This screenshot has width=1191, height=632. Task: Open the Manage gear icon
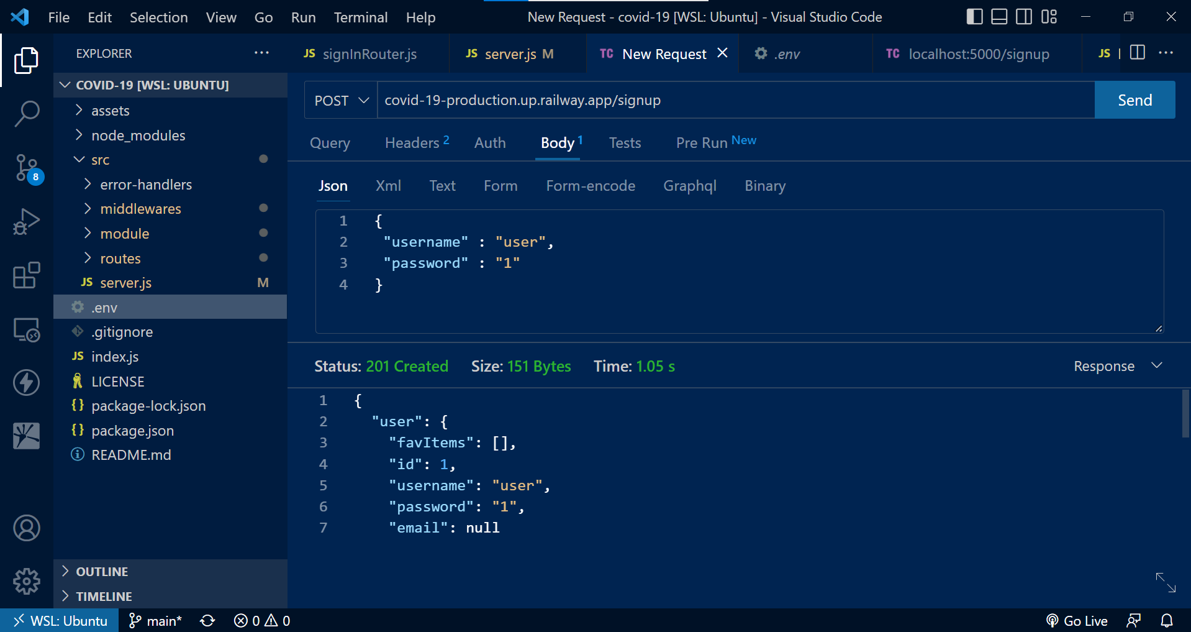point(26,582)
